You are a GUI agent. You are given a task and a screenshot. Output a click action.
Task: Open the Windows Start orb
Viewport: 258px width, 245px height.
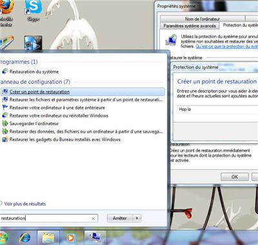coord(3,238)
